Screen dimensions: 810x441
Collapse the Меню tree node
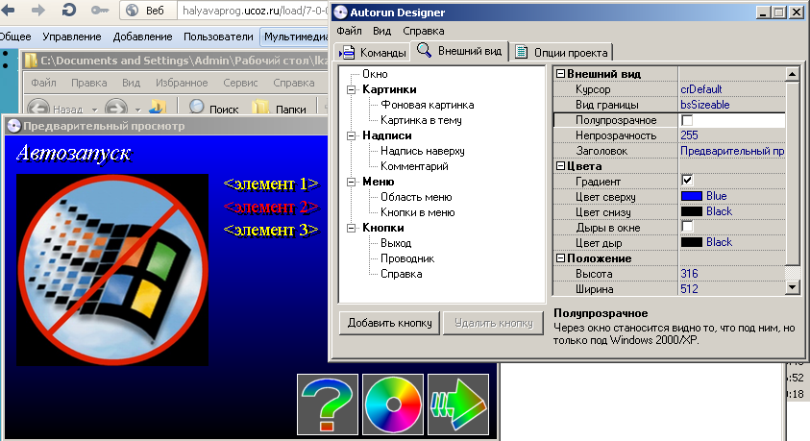pos(352,182)
